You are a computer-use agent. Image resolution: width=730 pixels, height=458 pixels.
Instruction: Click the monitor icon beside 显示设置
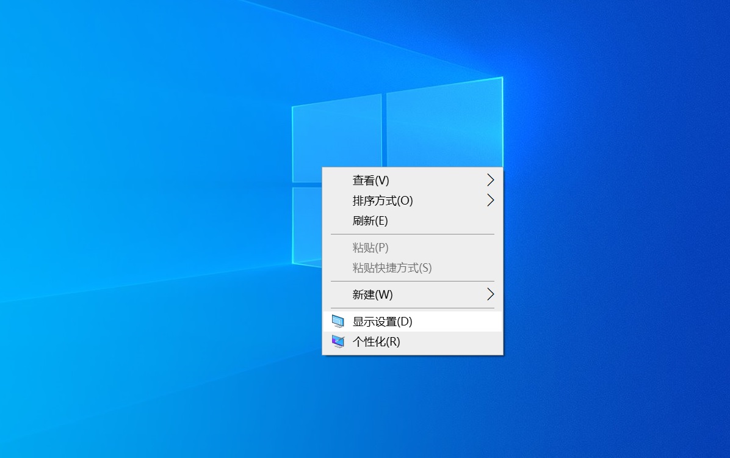tap(338, 321)
